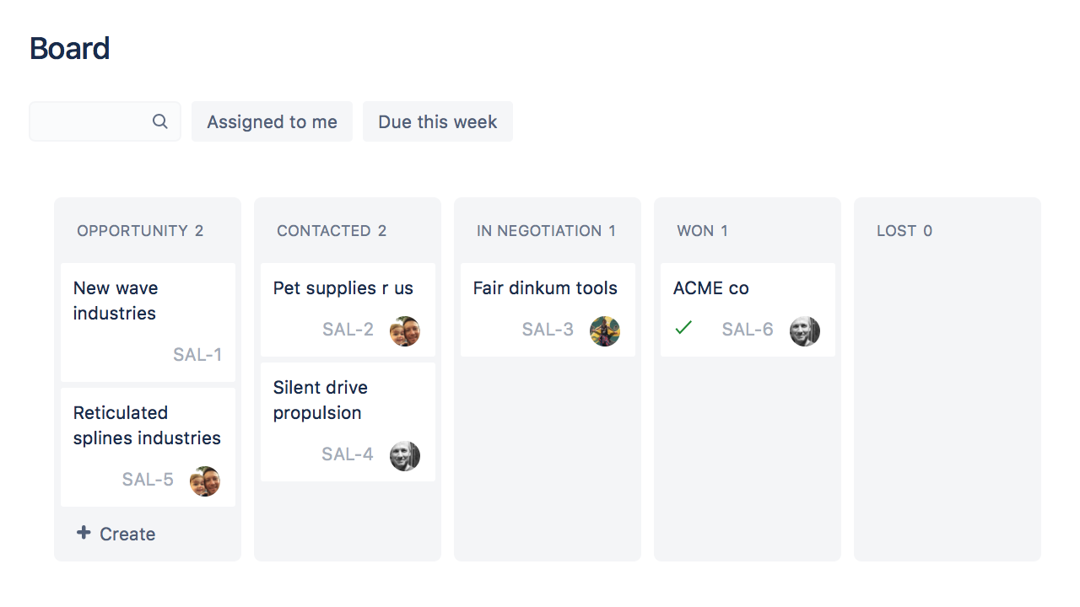Image resolution: width=1080 pixels, height=607 pixels.
Task: Select the Lost column header
Action: pos(904,231)
